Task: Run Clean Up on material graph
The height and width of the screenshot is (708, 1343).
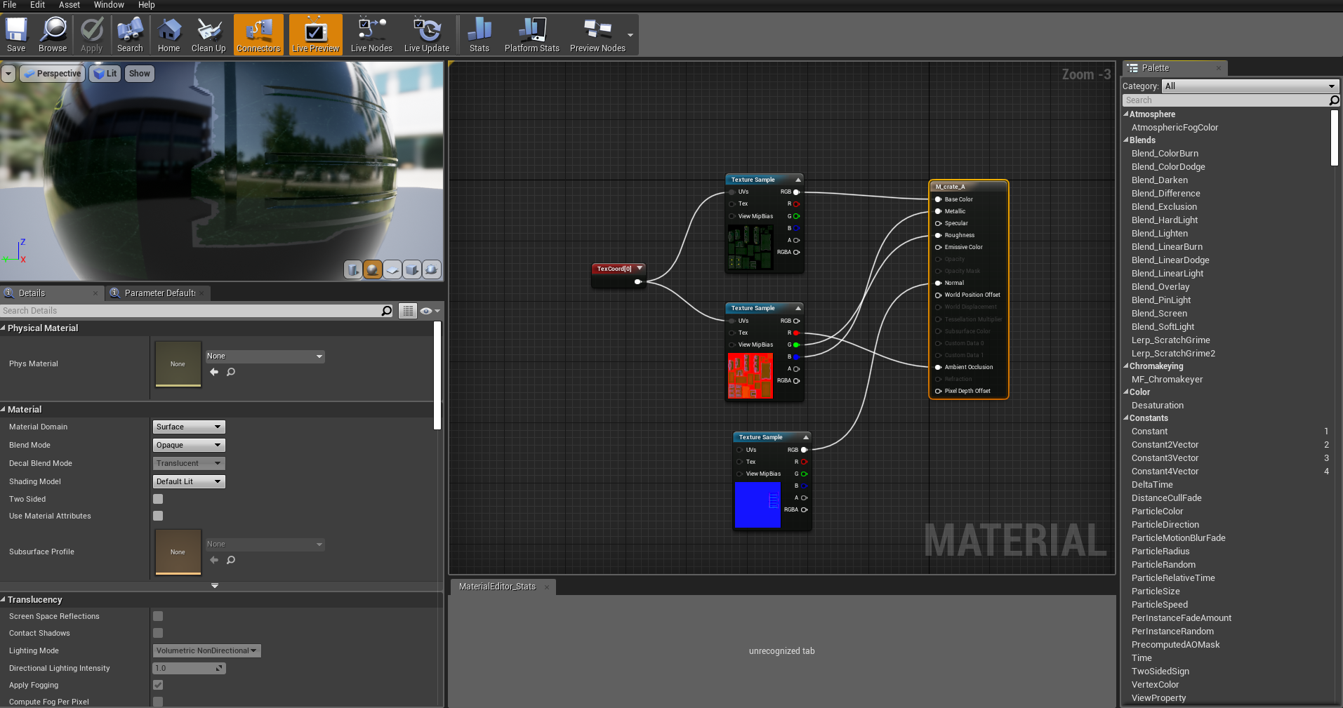Action: pos(208,34)
